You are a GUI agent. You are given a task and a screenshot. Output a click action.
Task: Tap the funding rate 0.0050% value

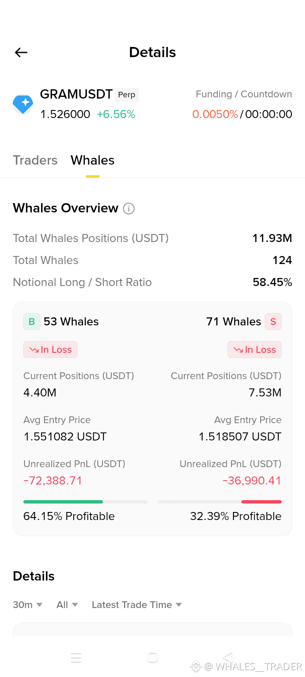215,114
